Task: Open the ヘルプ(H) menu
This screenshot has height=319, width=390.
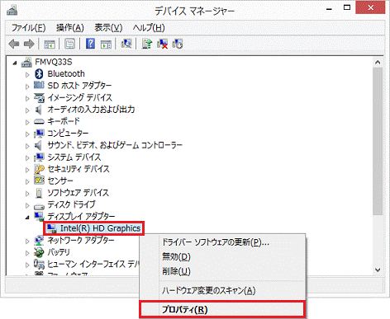Action: pos(149,28)
